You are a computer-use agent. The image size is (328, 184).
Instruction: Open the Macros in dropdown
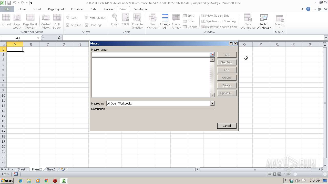pos(212,103)
